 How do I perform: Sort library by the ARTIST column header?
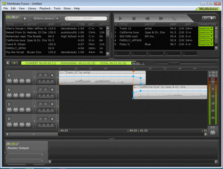37,24
